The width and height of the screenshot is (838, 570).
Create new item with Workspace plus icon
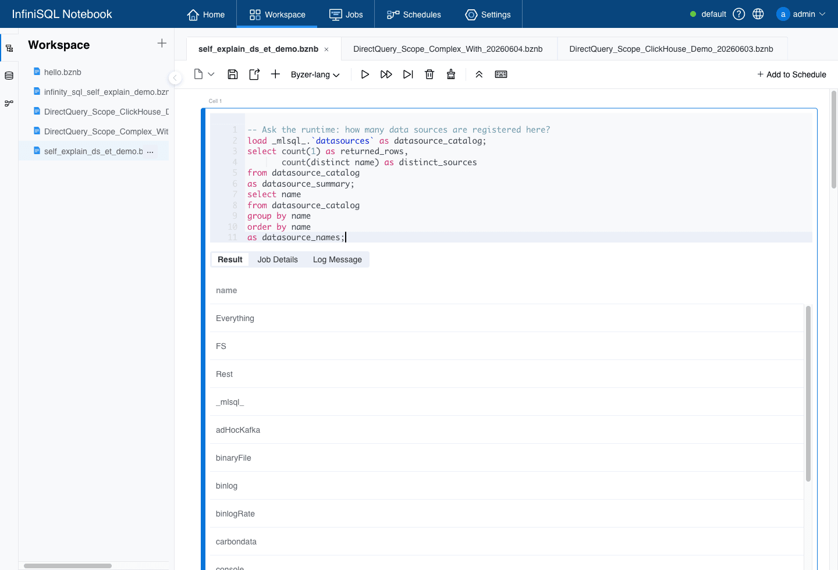coord(162,44)
